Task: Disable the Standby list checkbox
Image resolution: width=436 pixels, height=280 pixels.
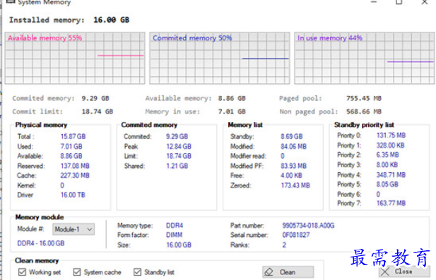Action: 137,272
